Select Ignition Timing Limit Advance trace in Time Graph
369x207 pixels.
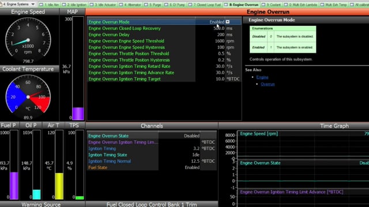292,192
